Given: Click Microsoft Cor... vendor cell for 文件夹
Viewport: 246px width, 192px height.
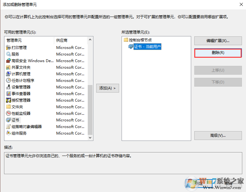Looking at the screenshot, I should (70, 107).
